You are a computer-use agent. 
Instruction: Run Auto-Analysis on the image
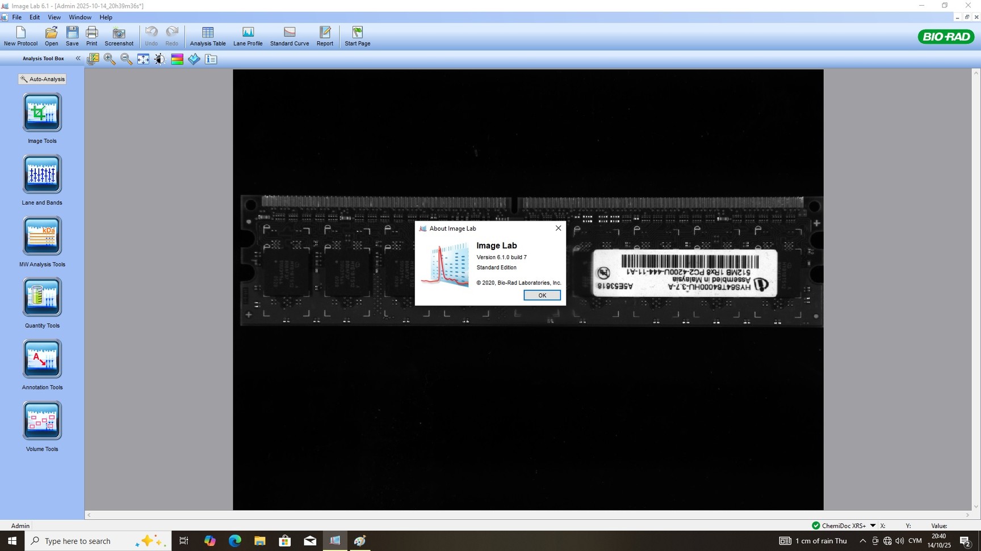coord(41,79)
